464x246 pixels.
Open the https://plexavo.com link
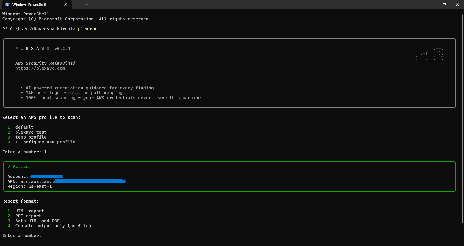click(x=40, y=68)
